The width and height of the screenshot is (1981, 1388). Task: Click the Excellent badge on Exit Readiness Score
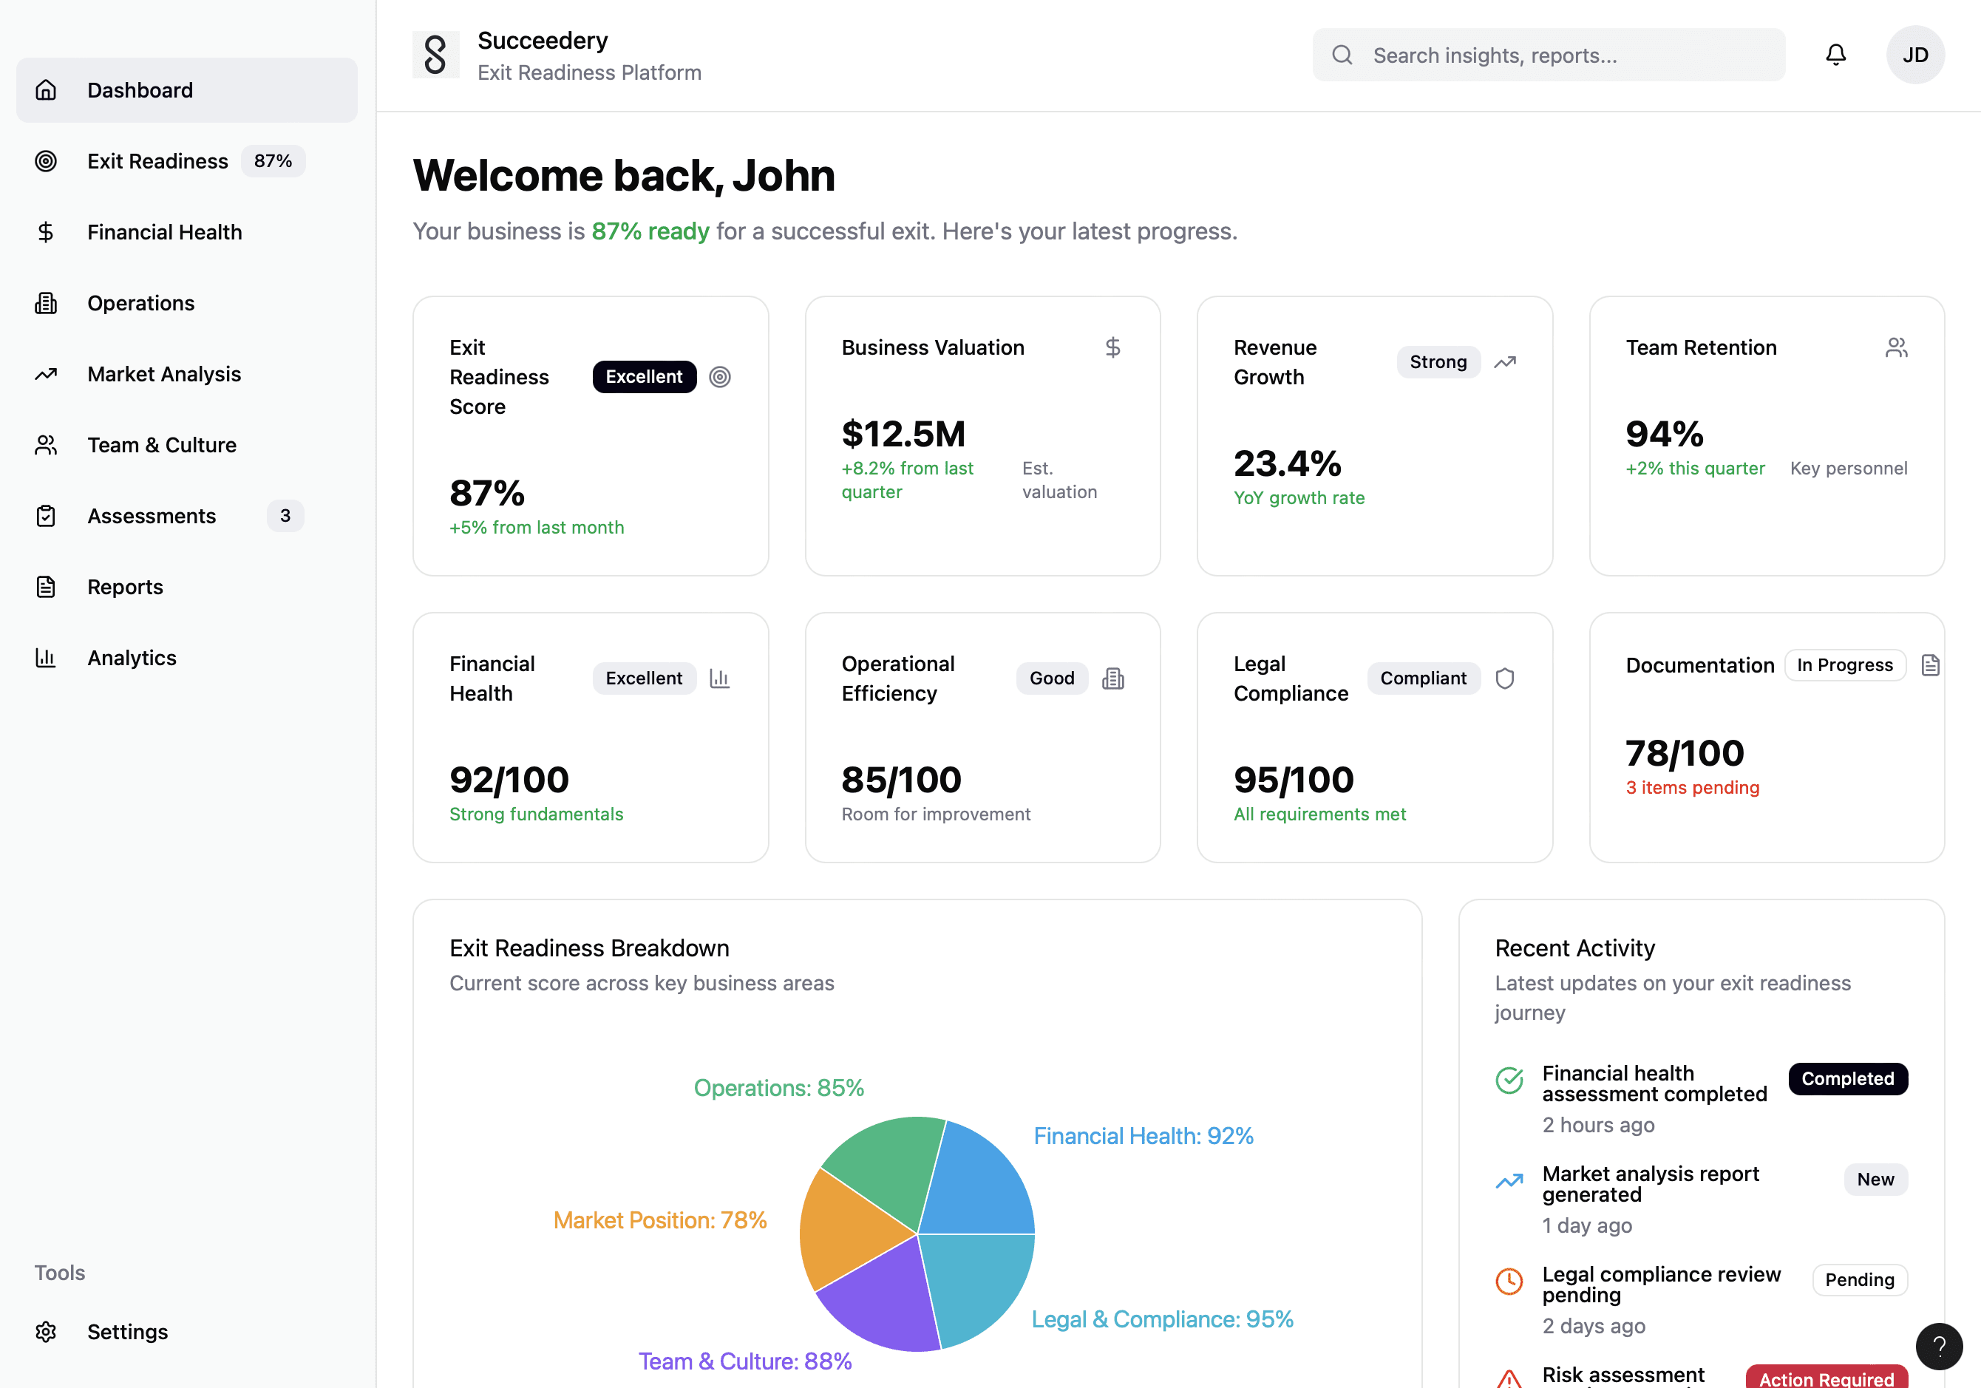click(x=644, y=377)
